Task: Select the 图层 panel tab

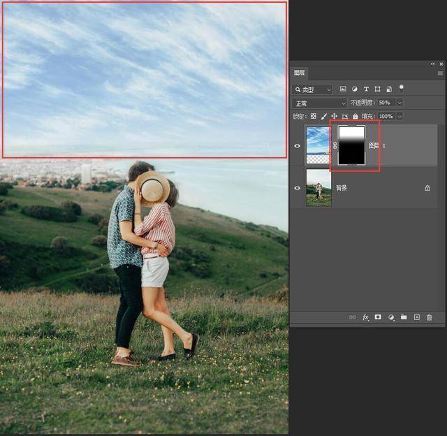Action: click(x=299, y=73)
